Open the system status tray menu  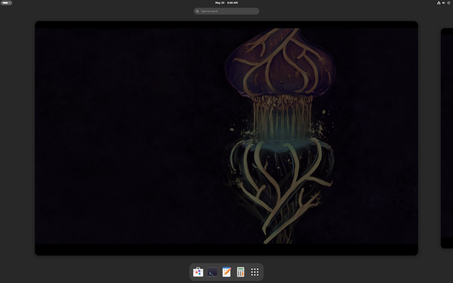coord(444,3)
